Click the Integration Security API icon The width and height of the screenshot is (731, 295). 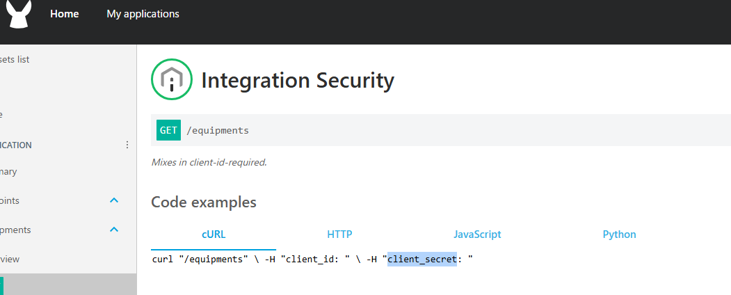pos(172,79)
